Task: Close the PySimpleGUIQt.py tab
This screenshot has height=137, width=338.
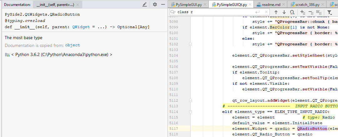Action: pos(250,4)
